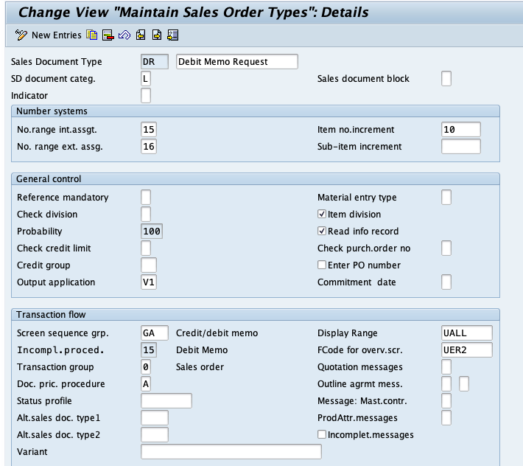Screen dimensions: 523x466
Task: Click the ProdAttr.messages field
Action: coord(446,418)
